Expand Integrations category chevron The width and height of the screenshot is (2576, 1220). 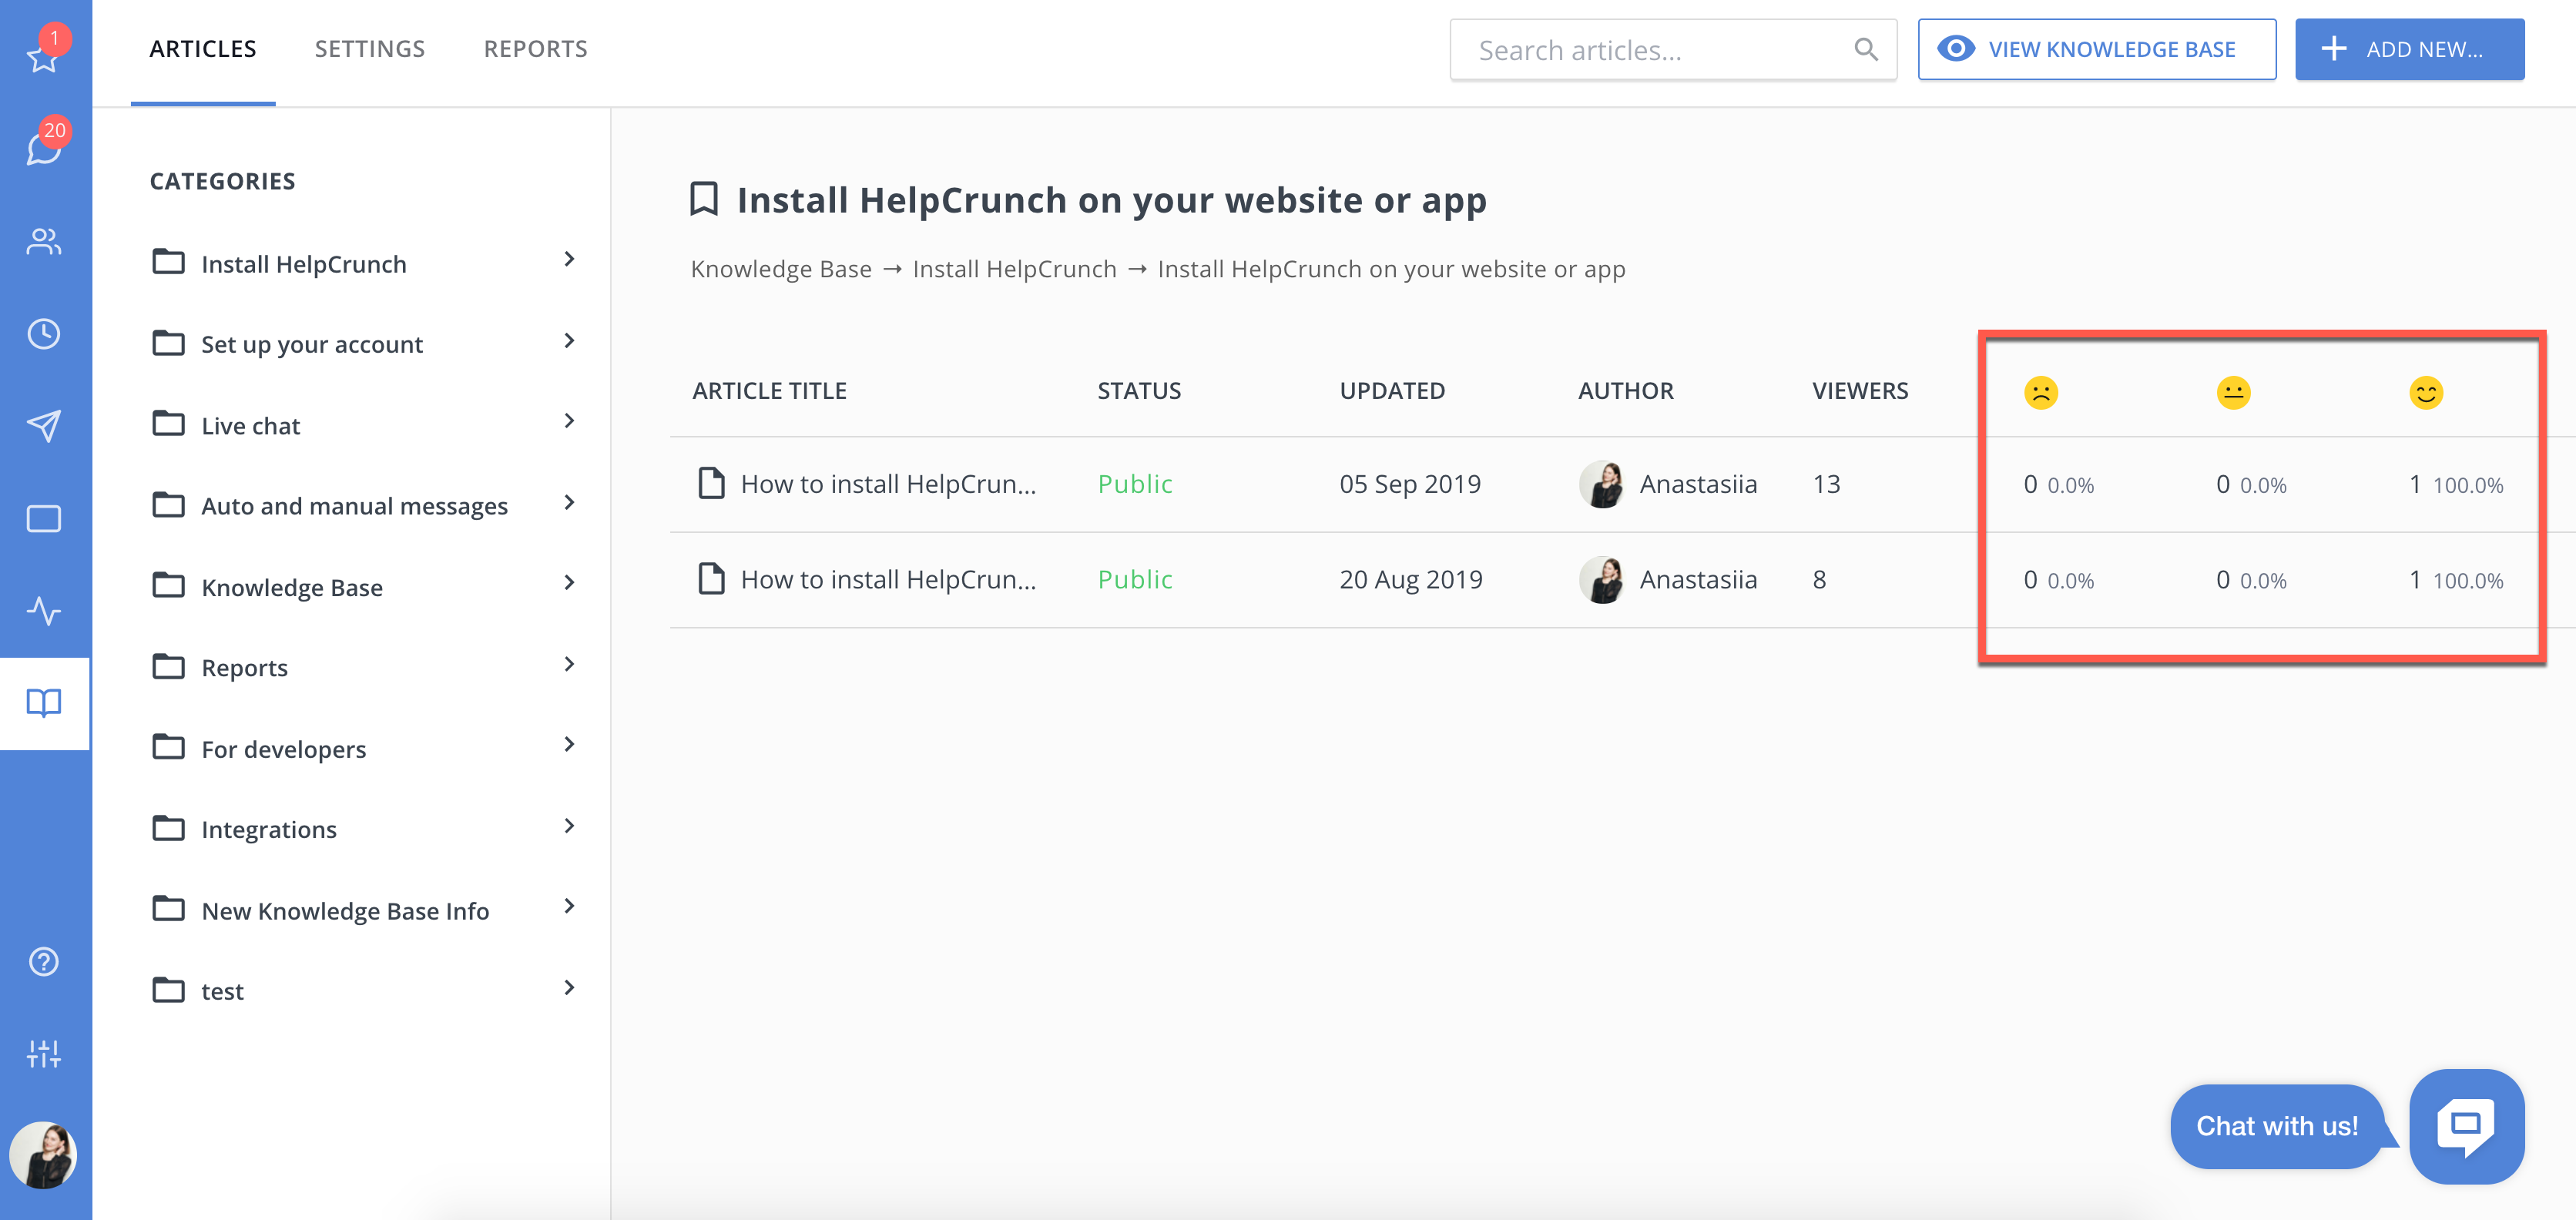click(569, 826)
